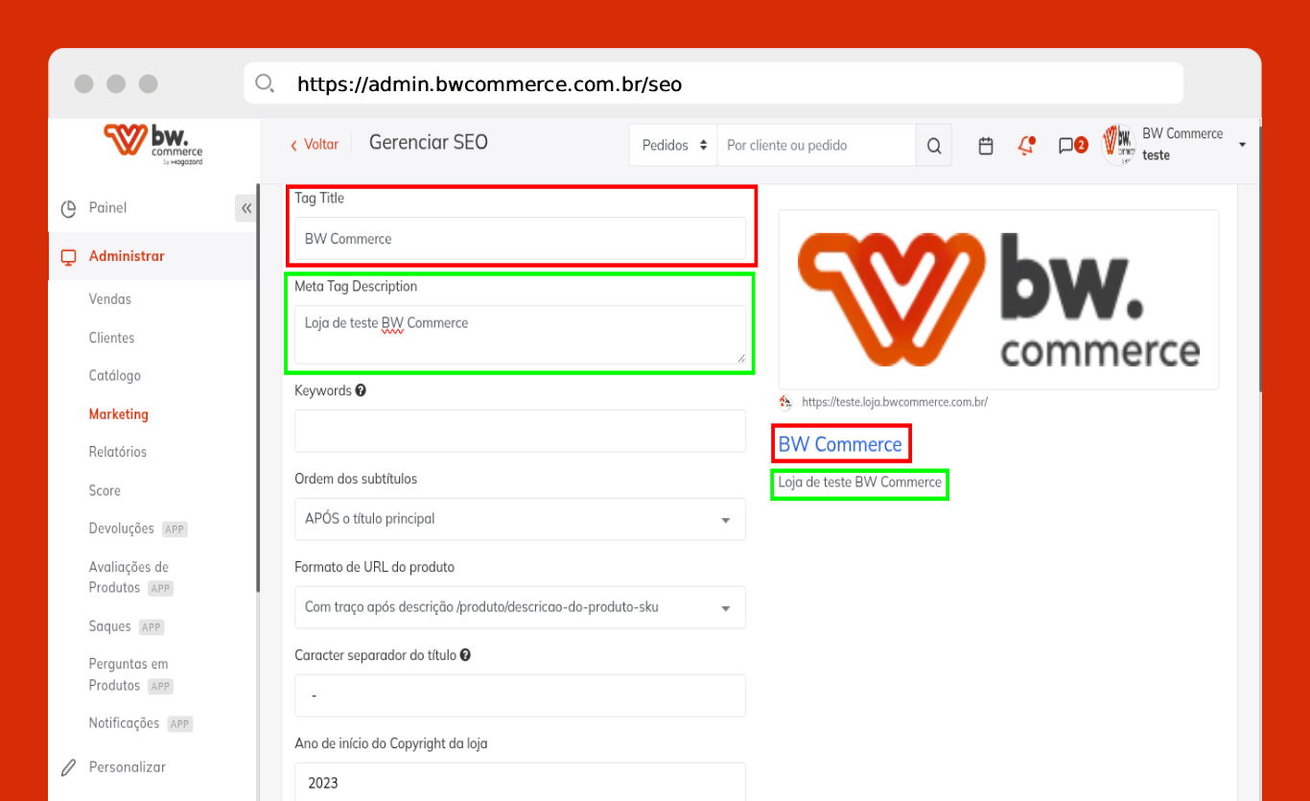
Task: Click the search magnifier button
Action: [933, 146]
